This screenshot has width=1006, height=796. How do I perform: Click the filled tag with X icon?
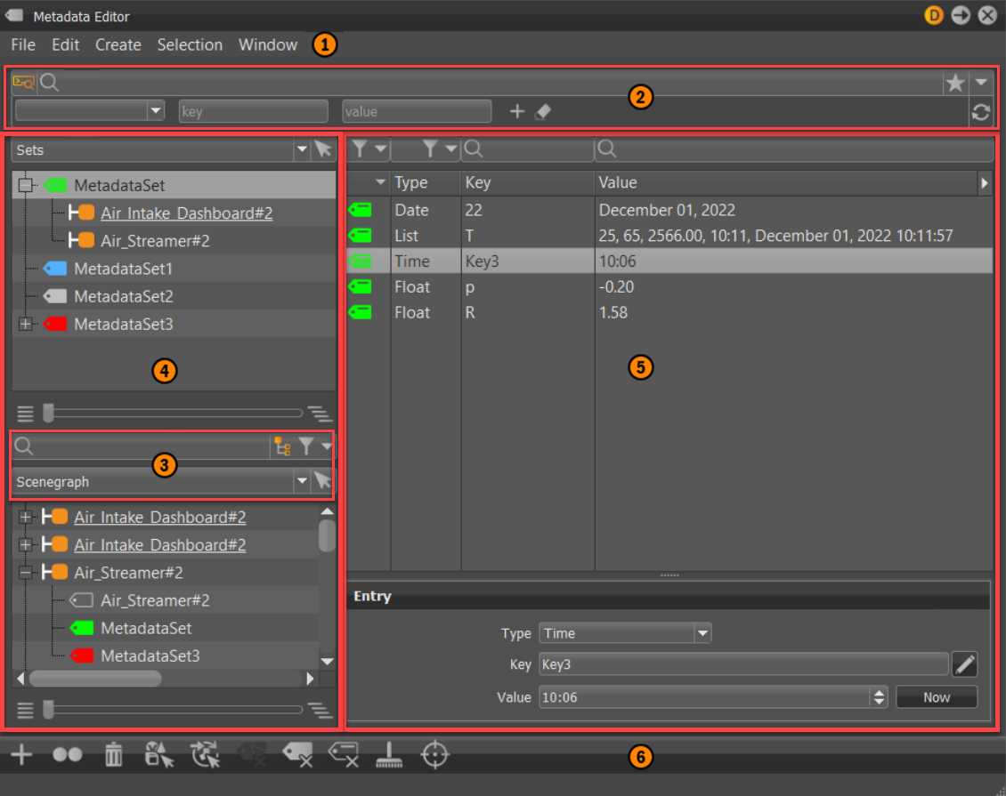click(297, 754)
